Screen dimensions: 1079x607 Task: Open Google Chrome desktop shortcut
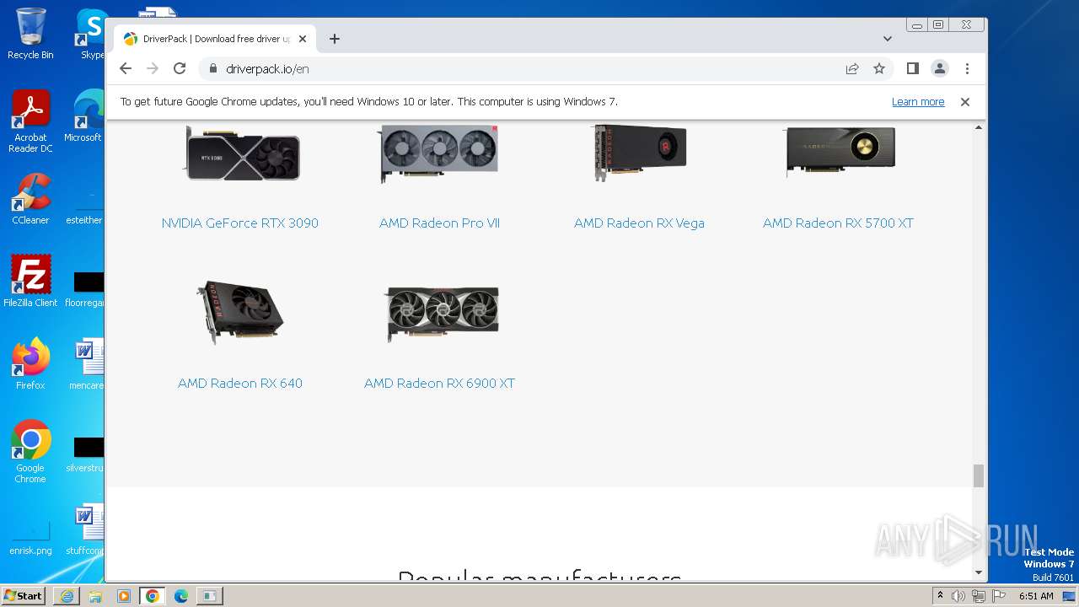(30, 451)
